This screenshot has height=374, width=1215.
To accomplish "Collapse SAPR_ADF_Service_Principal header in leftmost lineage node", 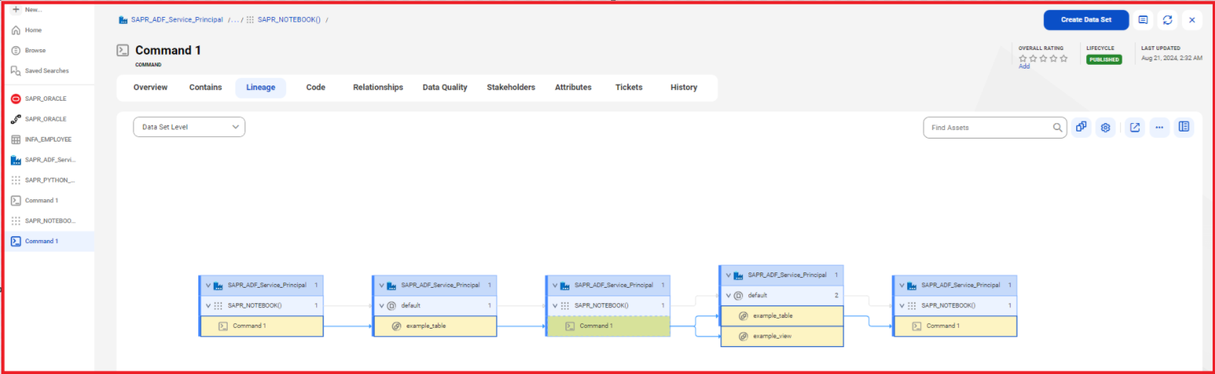I will click(208, 285).
